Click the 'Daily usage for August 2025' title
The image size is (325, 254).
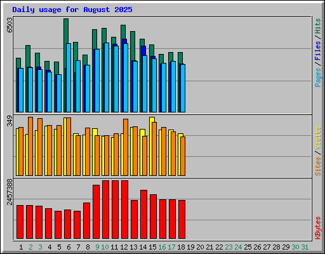tap(72, 10)
